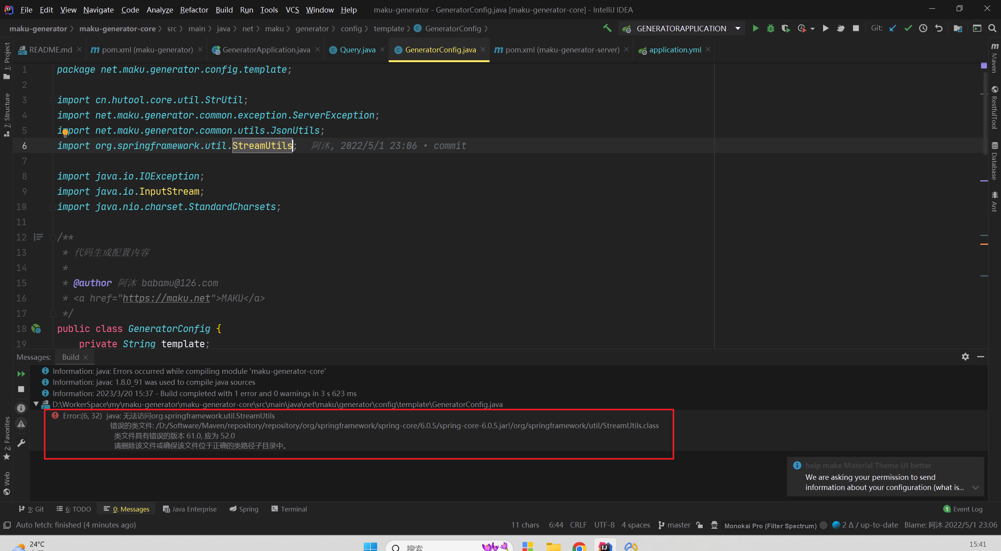Change UTF-8 encoding in status bar
The height and width of the screenshot is (551, 1001).
pos(604,525)
